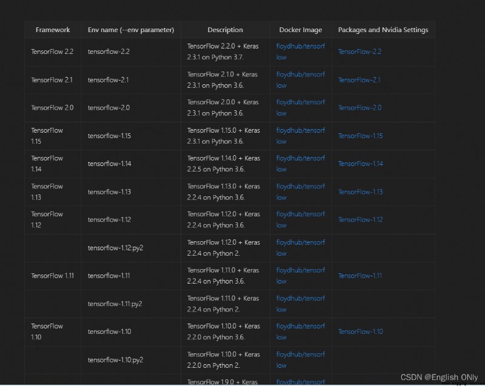Open the TensorFlow-2.1 packages link
Viewport: 485px width, 386px height.
(x=359, y=80)
